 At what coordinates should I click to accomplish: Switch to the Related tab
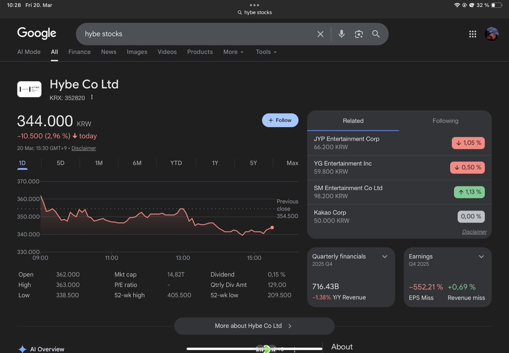pos(353,121)
